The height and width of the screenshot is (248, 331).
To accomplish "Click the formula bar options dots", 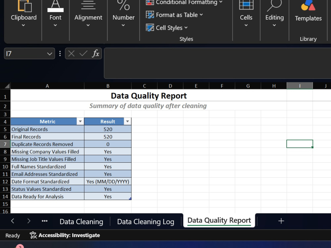I will pyautogui.click(x=60, y=54).
